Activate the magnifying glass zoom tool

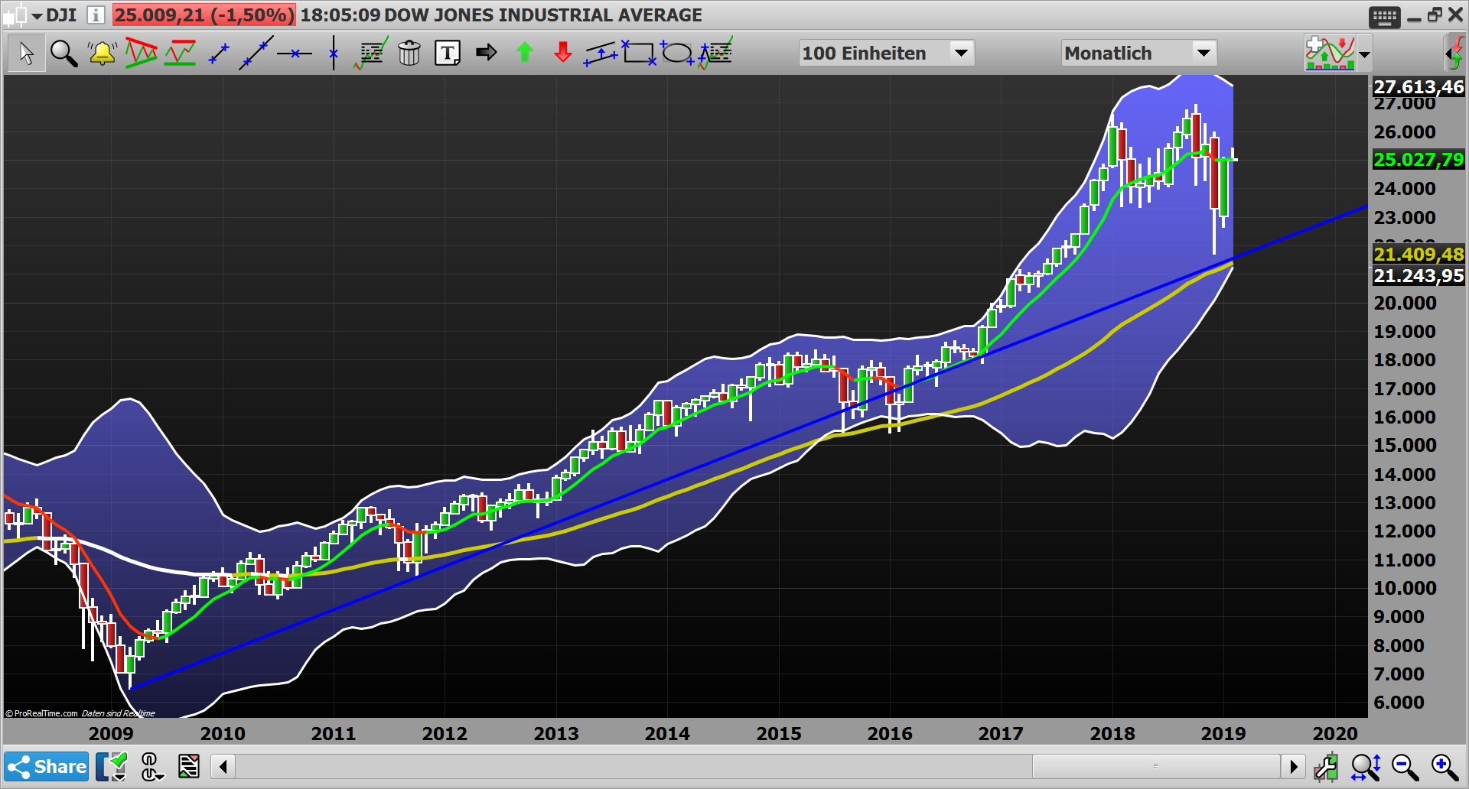pos(64,54)
